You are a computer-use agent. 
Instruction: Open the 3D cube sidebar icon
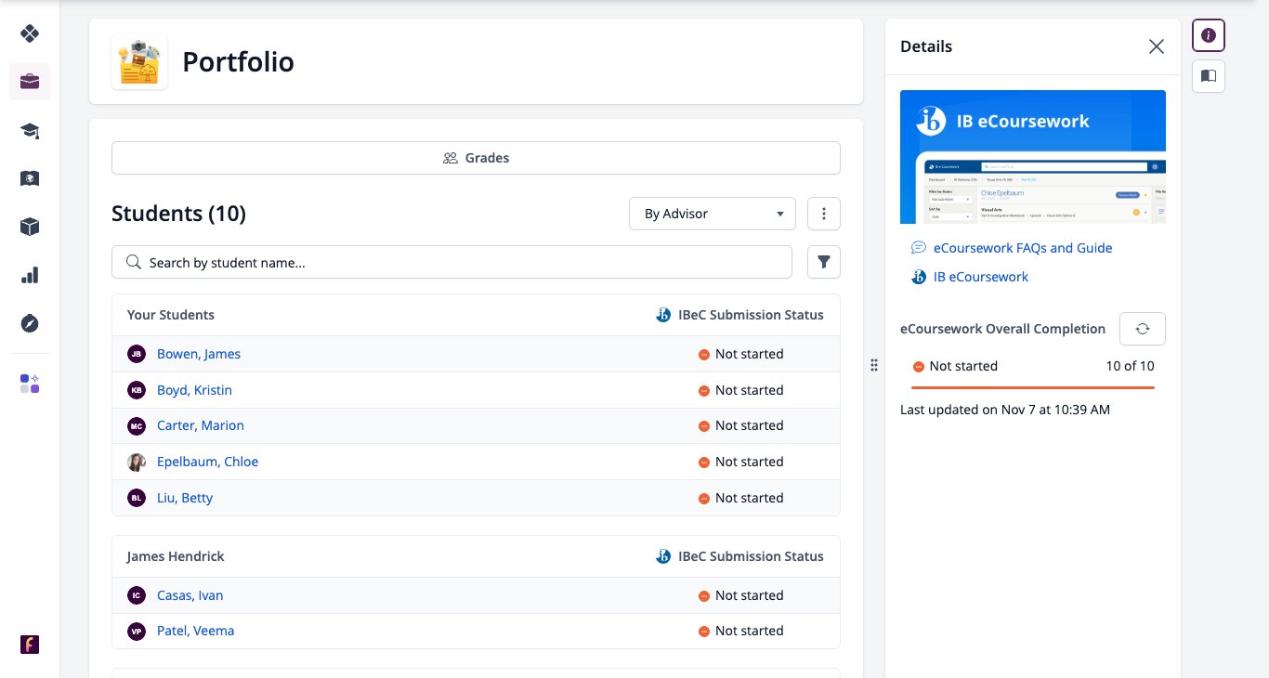30,227
